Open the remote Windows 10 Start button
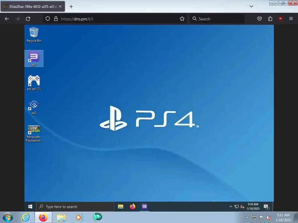 click(30, 206)
